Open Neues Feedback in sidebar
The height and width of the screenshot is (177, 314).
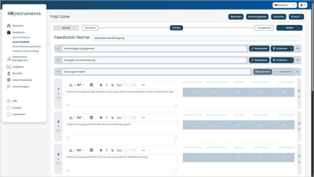coord(21,42)
